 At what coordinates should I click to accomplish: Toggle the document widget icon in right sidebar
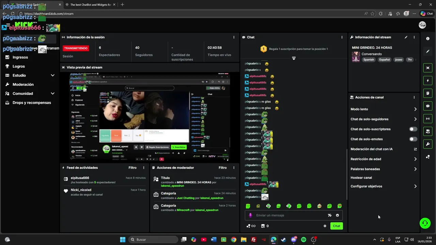click(428, 93)
